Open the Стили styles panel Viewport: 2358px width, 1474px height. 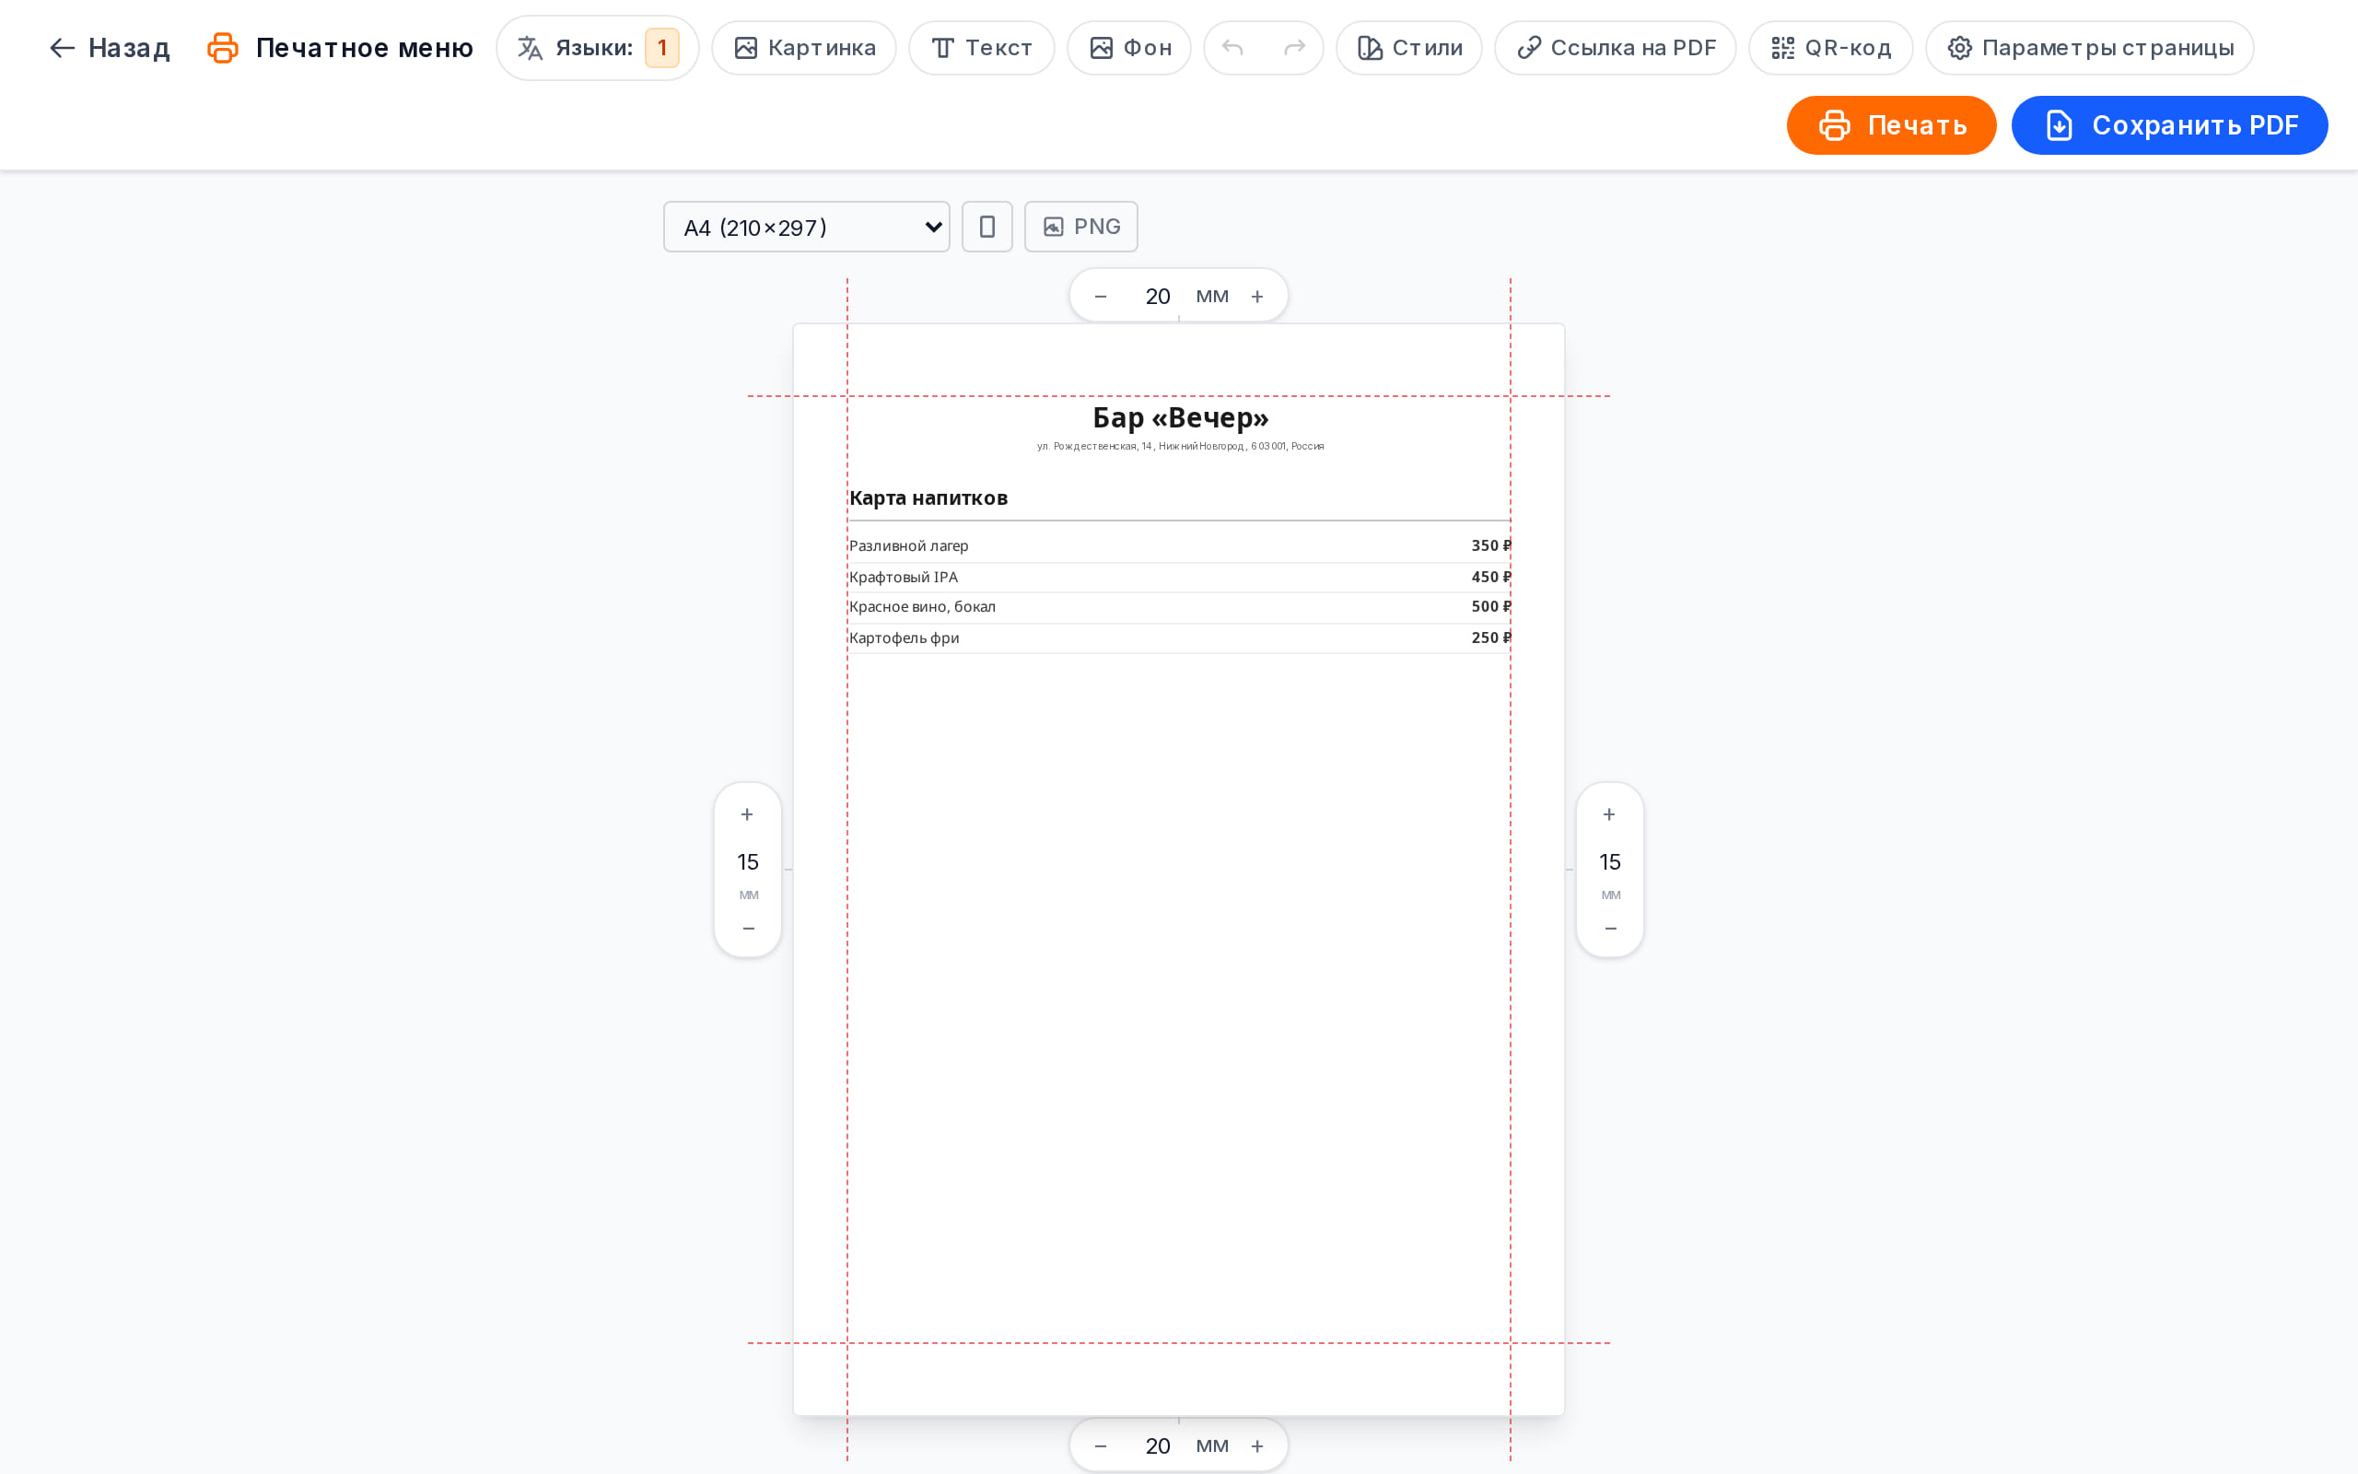pyautogui.click(x=1409, y=48)
